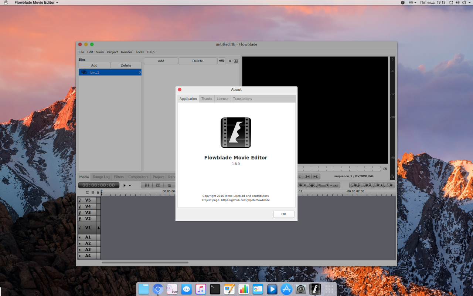473x296 pixels.
Task: Open the en language indicator dropdown
Action: click(x=412, y=3)
